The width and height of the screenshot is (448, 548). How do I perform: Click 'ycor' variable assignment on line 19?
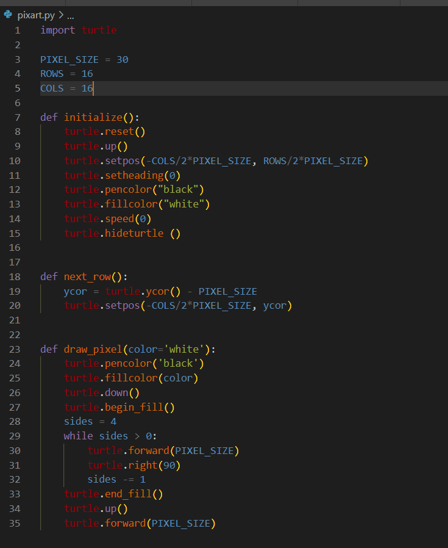(76, 292)
